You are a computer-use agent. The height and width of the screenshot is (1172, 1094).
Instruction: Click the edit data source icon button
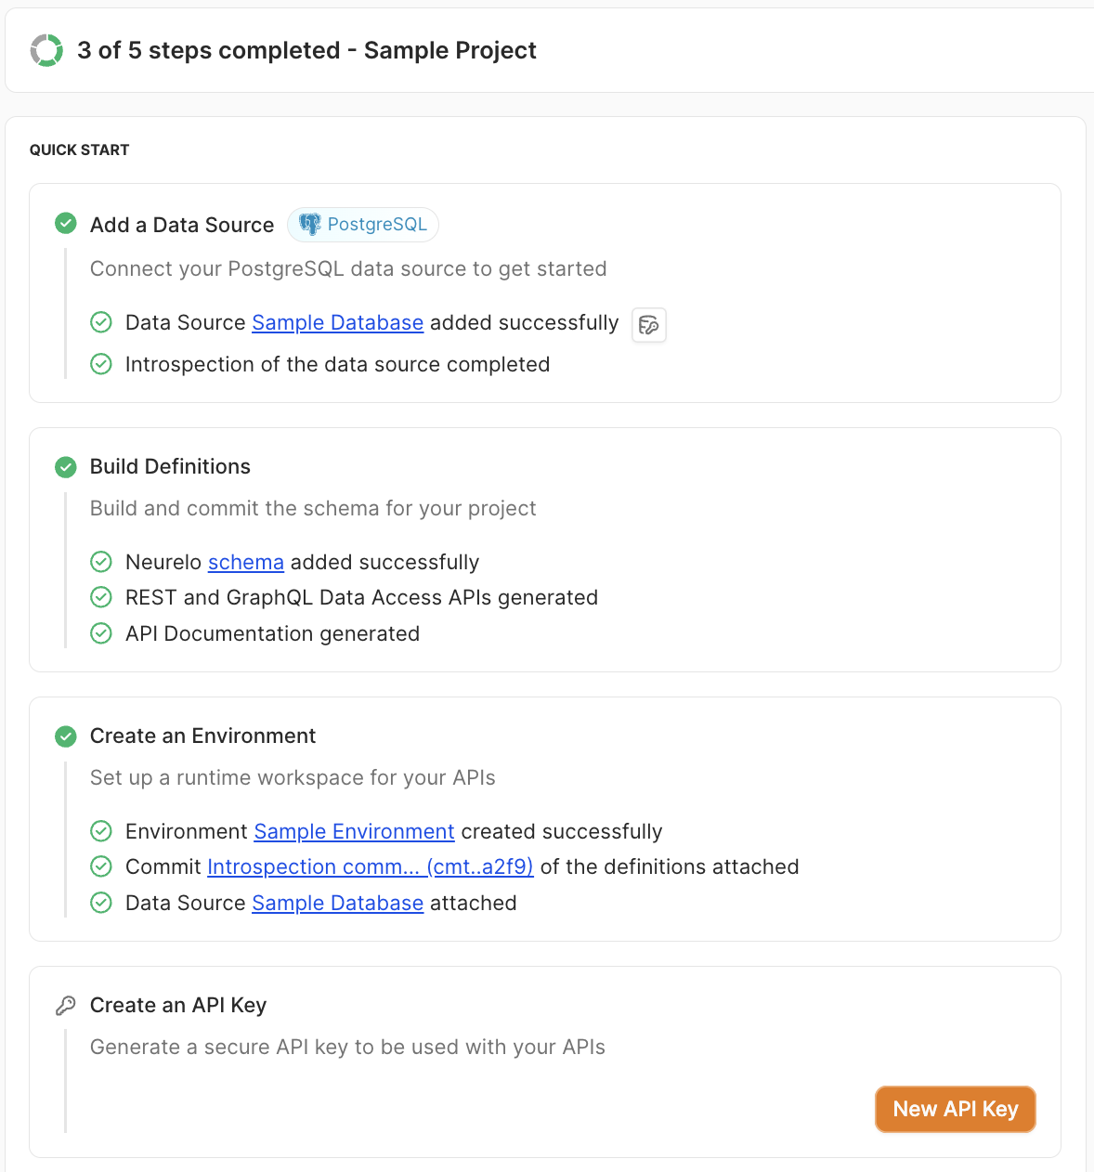(649, 325)
